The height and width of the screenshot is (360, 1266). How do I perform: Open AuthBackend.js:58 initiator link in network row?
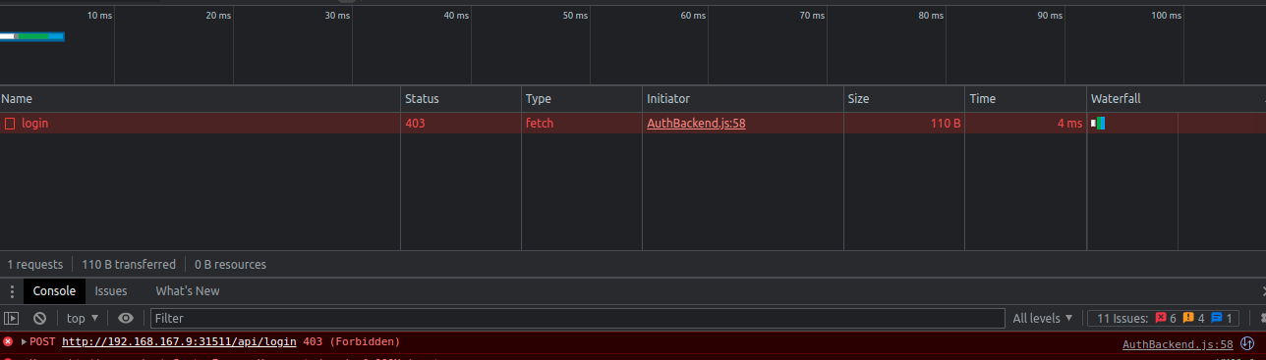point(697,124)
